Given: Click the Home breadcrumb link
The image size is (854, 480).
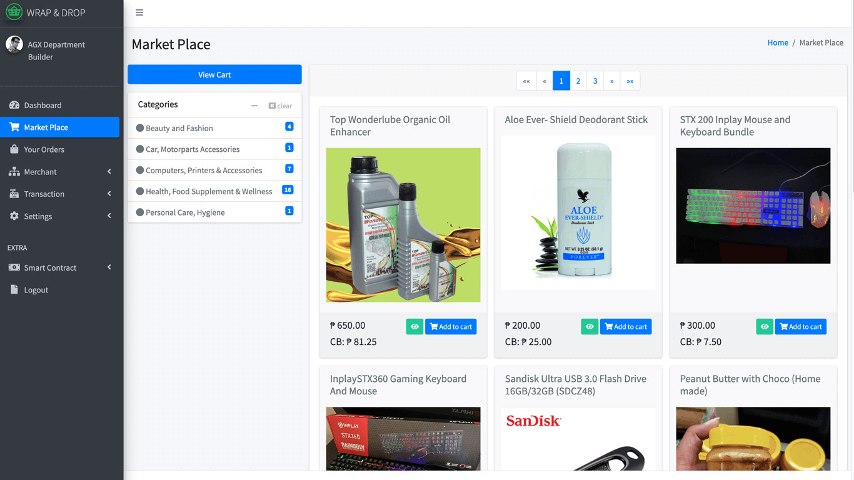Looking at the screenshot, I should [778, 42].
